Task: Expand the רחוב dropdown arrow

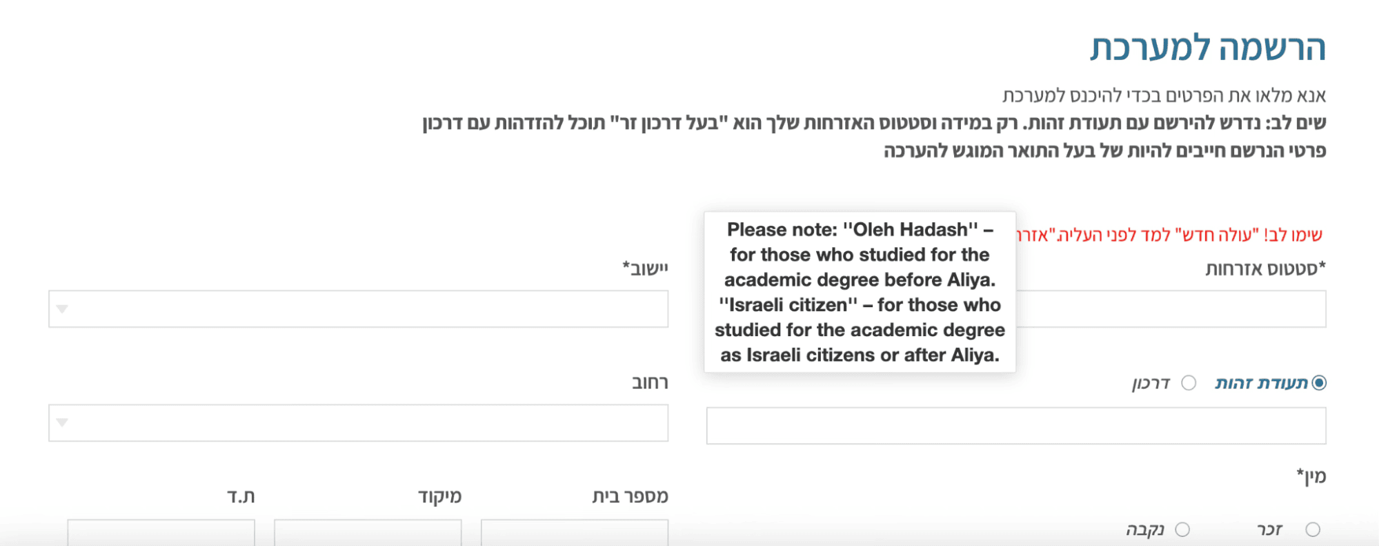Action: [x=63, y=422]
